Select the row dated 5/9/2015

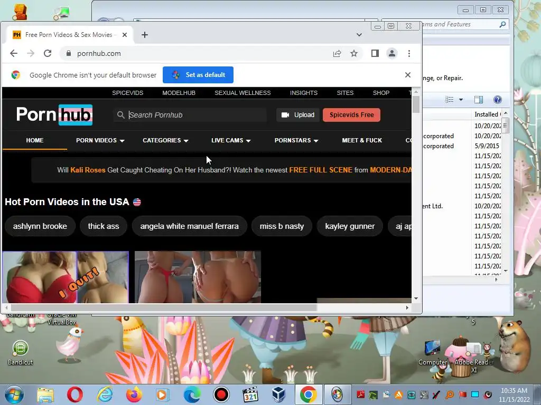462,146
